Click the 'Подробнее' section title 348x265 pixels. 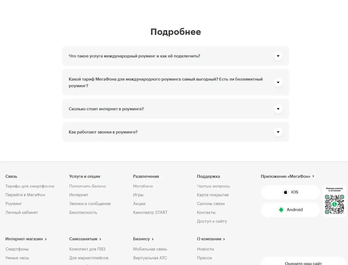tap(176, 32)
